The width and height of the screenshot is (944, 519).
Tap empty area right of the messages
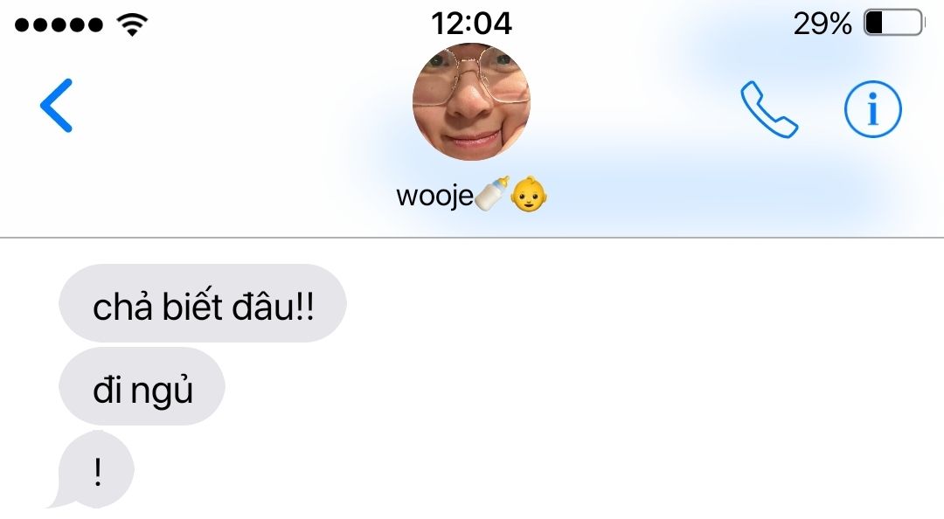point(644,379)
